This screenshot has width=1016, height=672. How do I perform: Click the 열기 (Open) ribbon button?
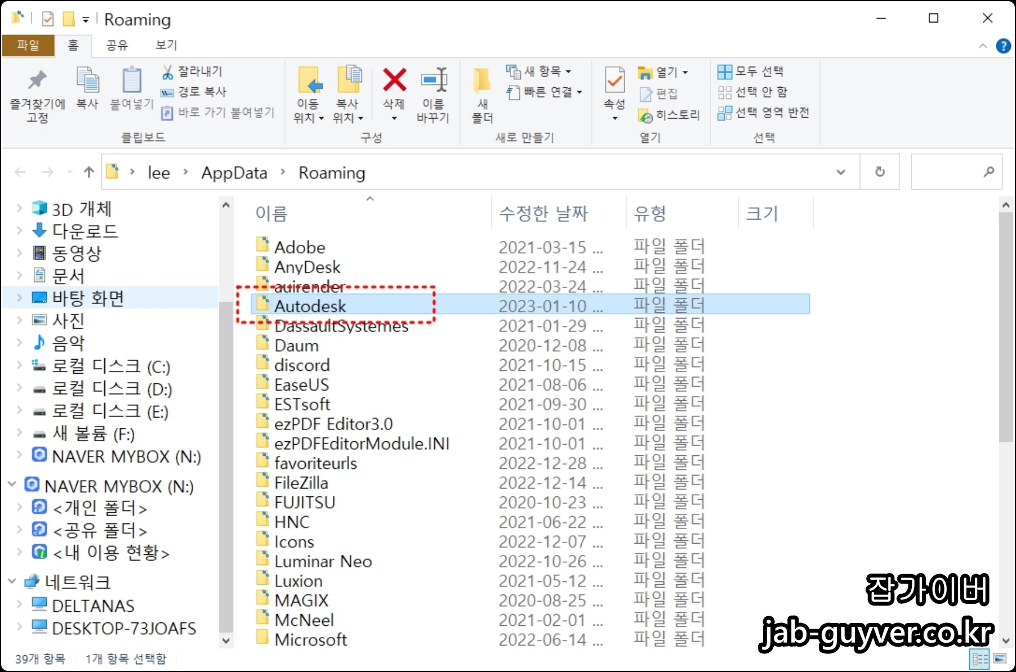tap(663, 72)
